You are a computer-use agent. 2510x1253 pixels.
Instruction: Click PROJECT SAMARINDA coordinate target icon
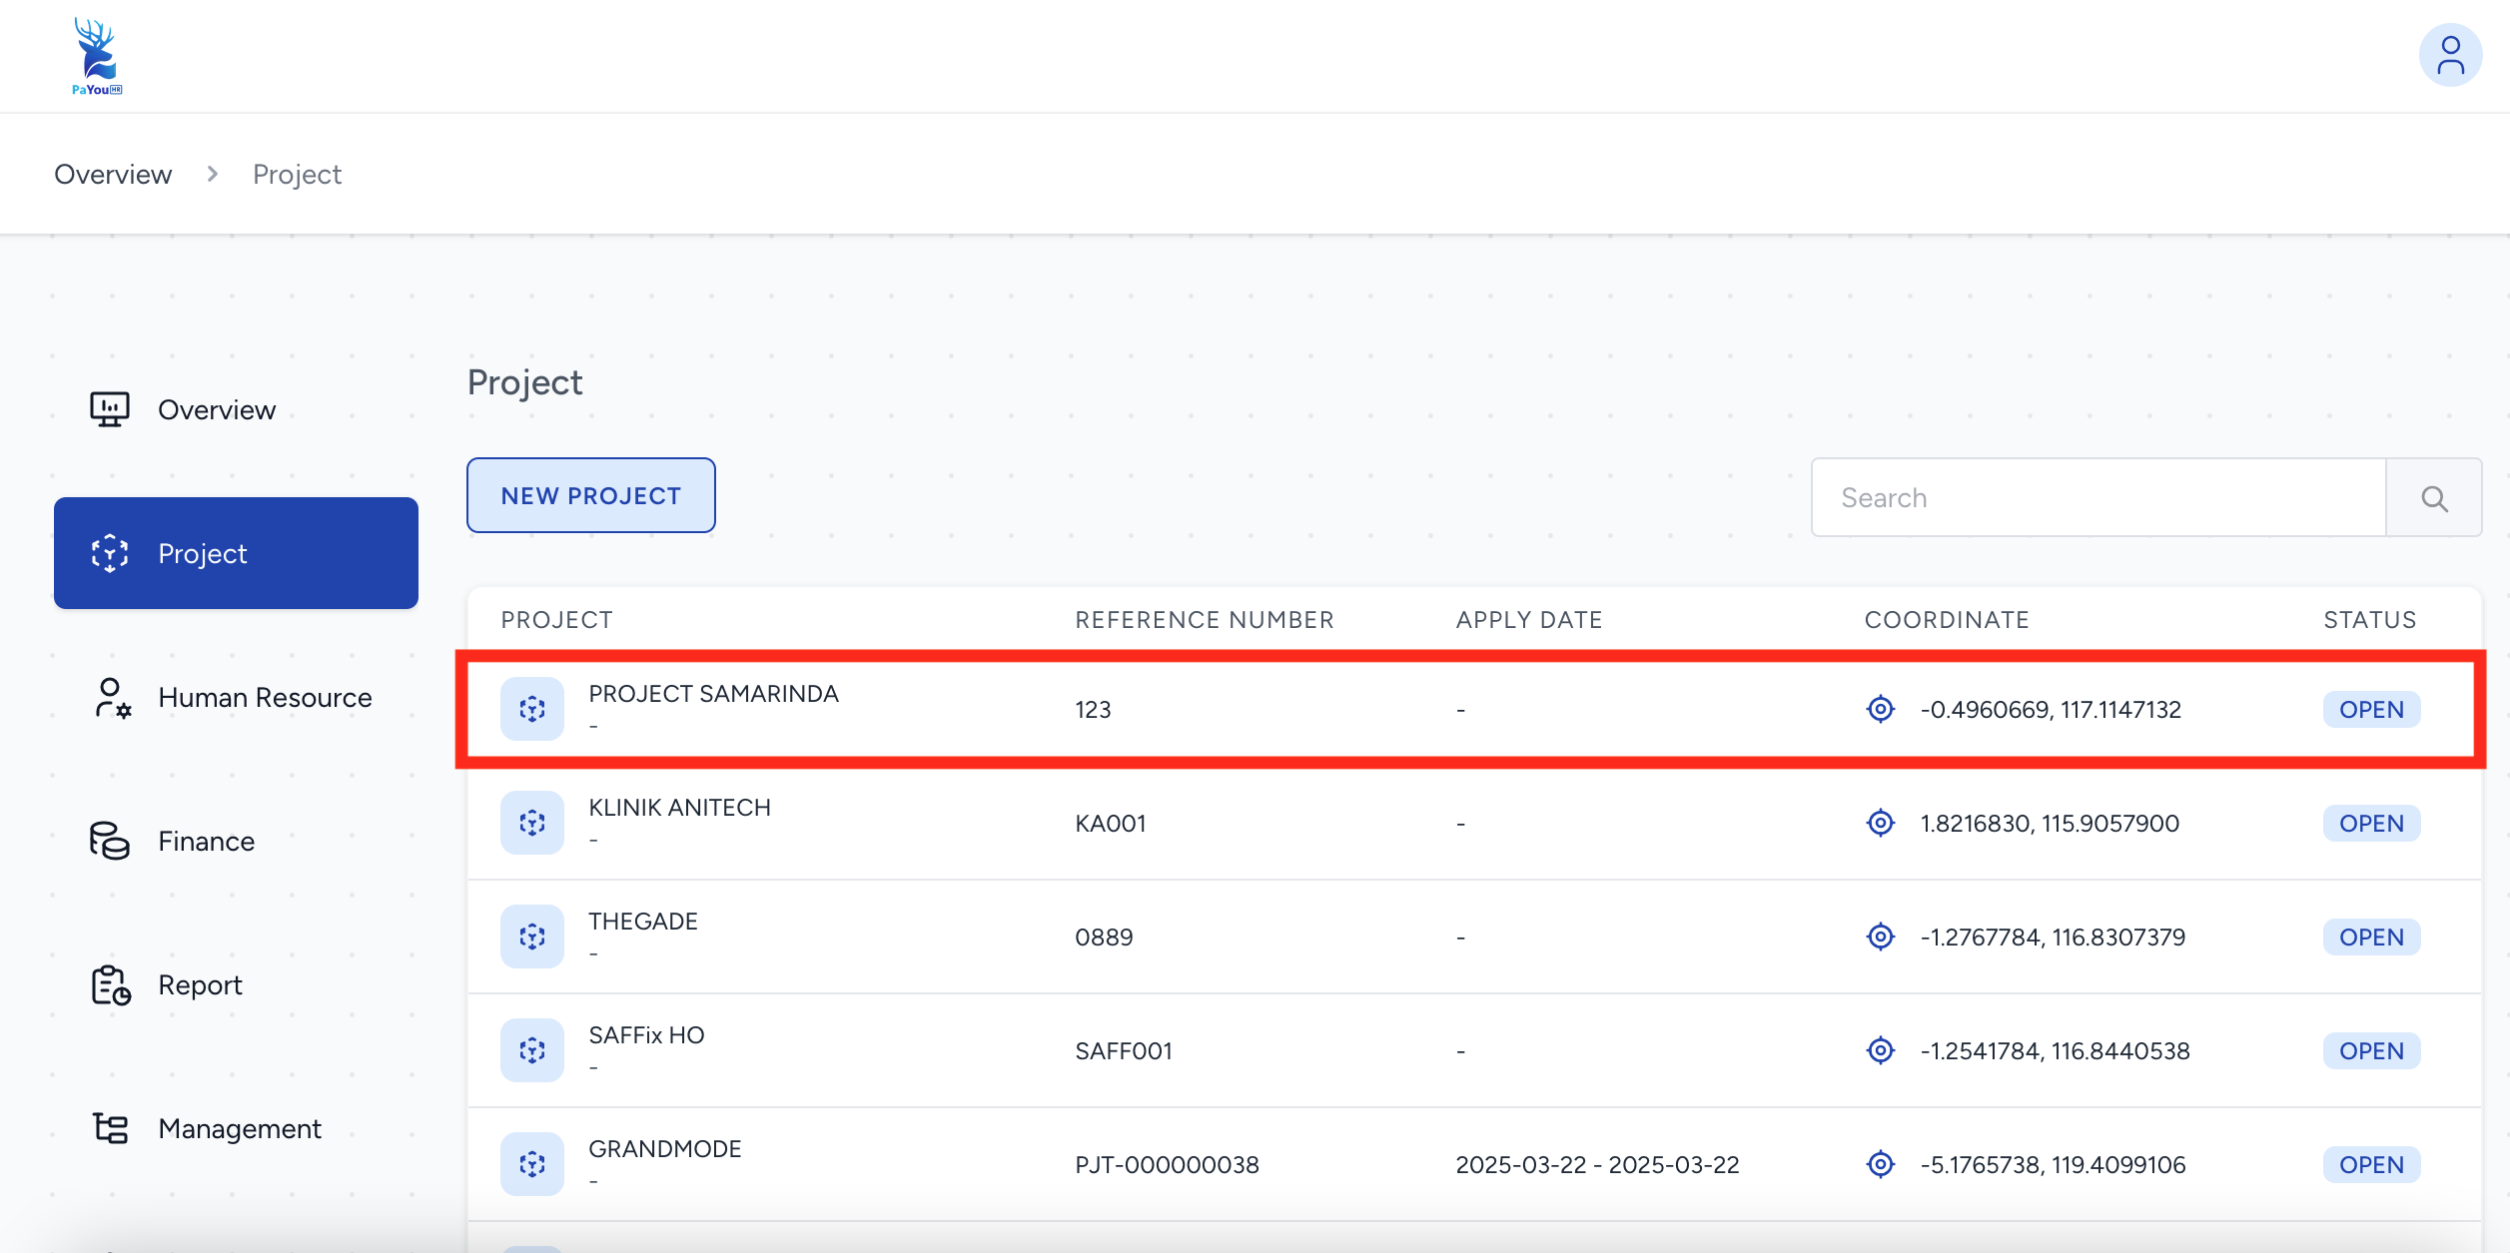pyautogui.click(x=1880, y=709)
